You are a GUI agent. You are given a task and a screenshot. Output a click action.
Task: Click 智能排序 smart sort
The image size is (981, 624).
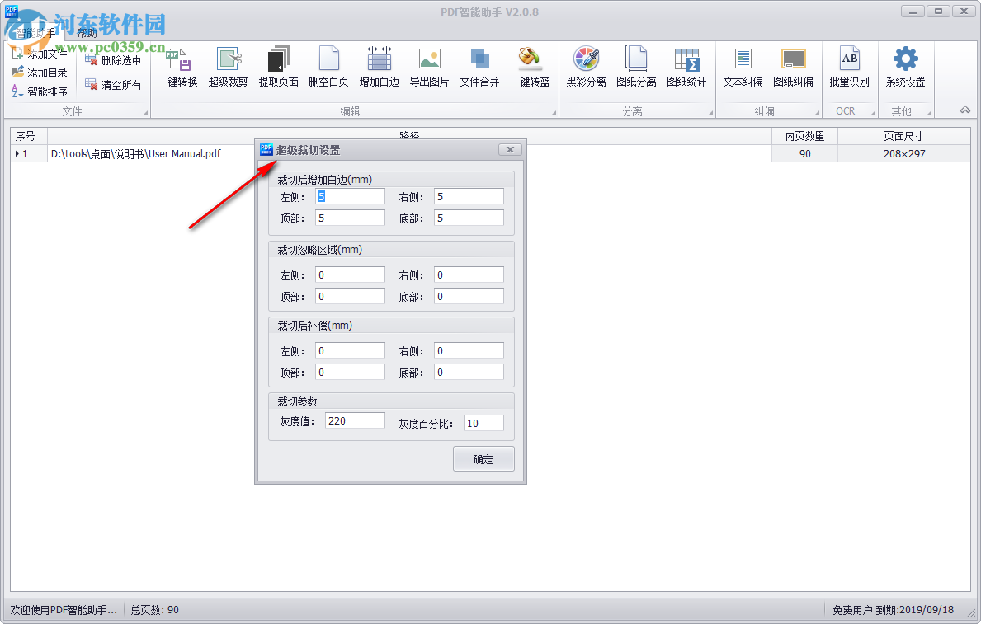(x=40, y=91)
